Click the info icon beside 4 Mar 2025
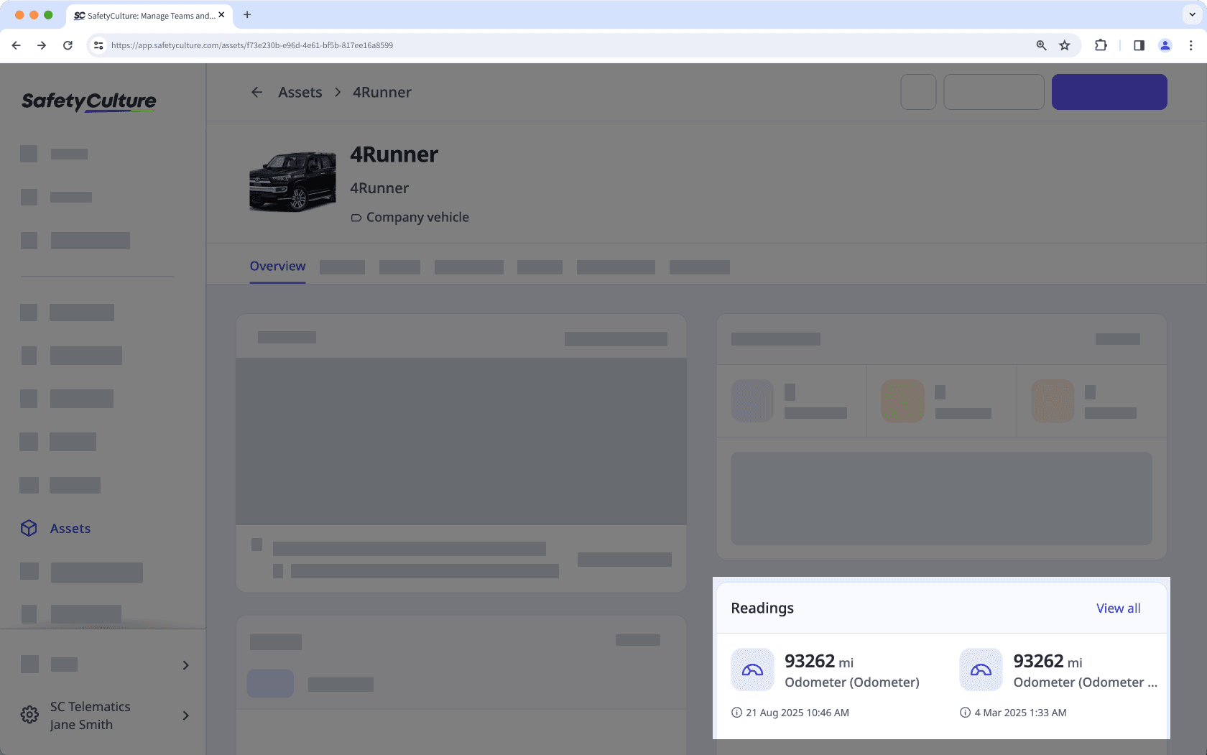Image resolution: width=1207 pixels, height=755 pixels. click(965, 713)
